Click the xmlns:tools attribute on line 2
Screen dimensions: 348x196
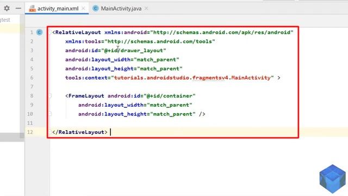pyautogui.click(x=85, y=41)
